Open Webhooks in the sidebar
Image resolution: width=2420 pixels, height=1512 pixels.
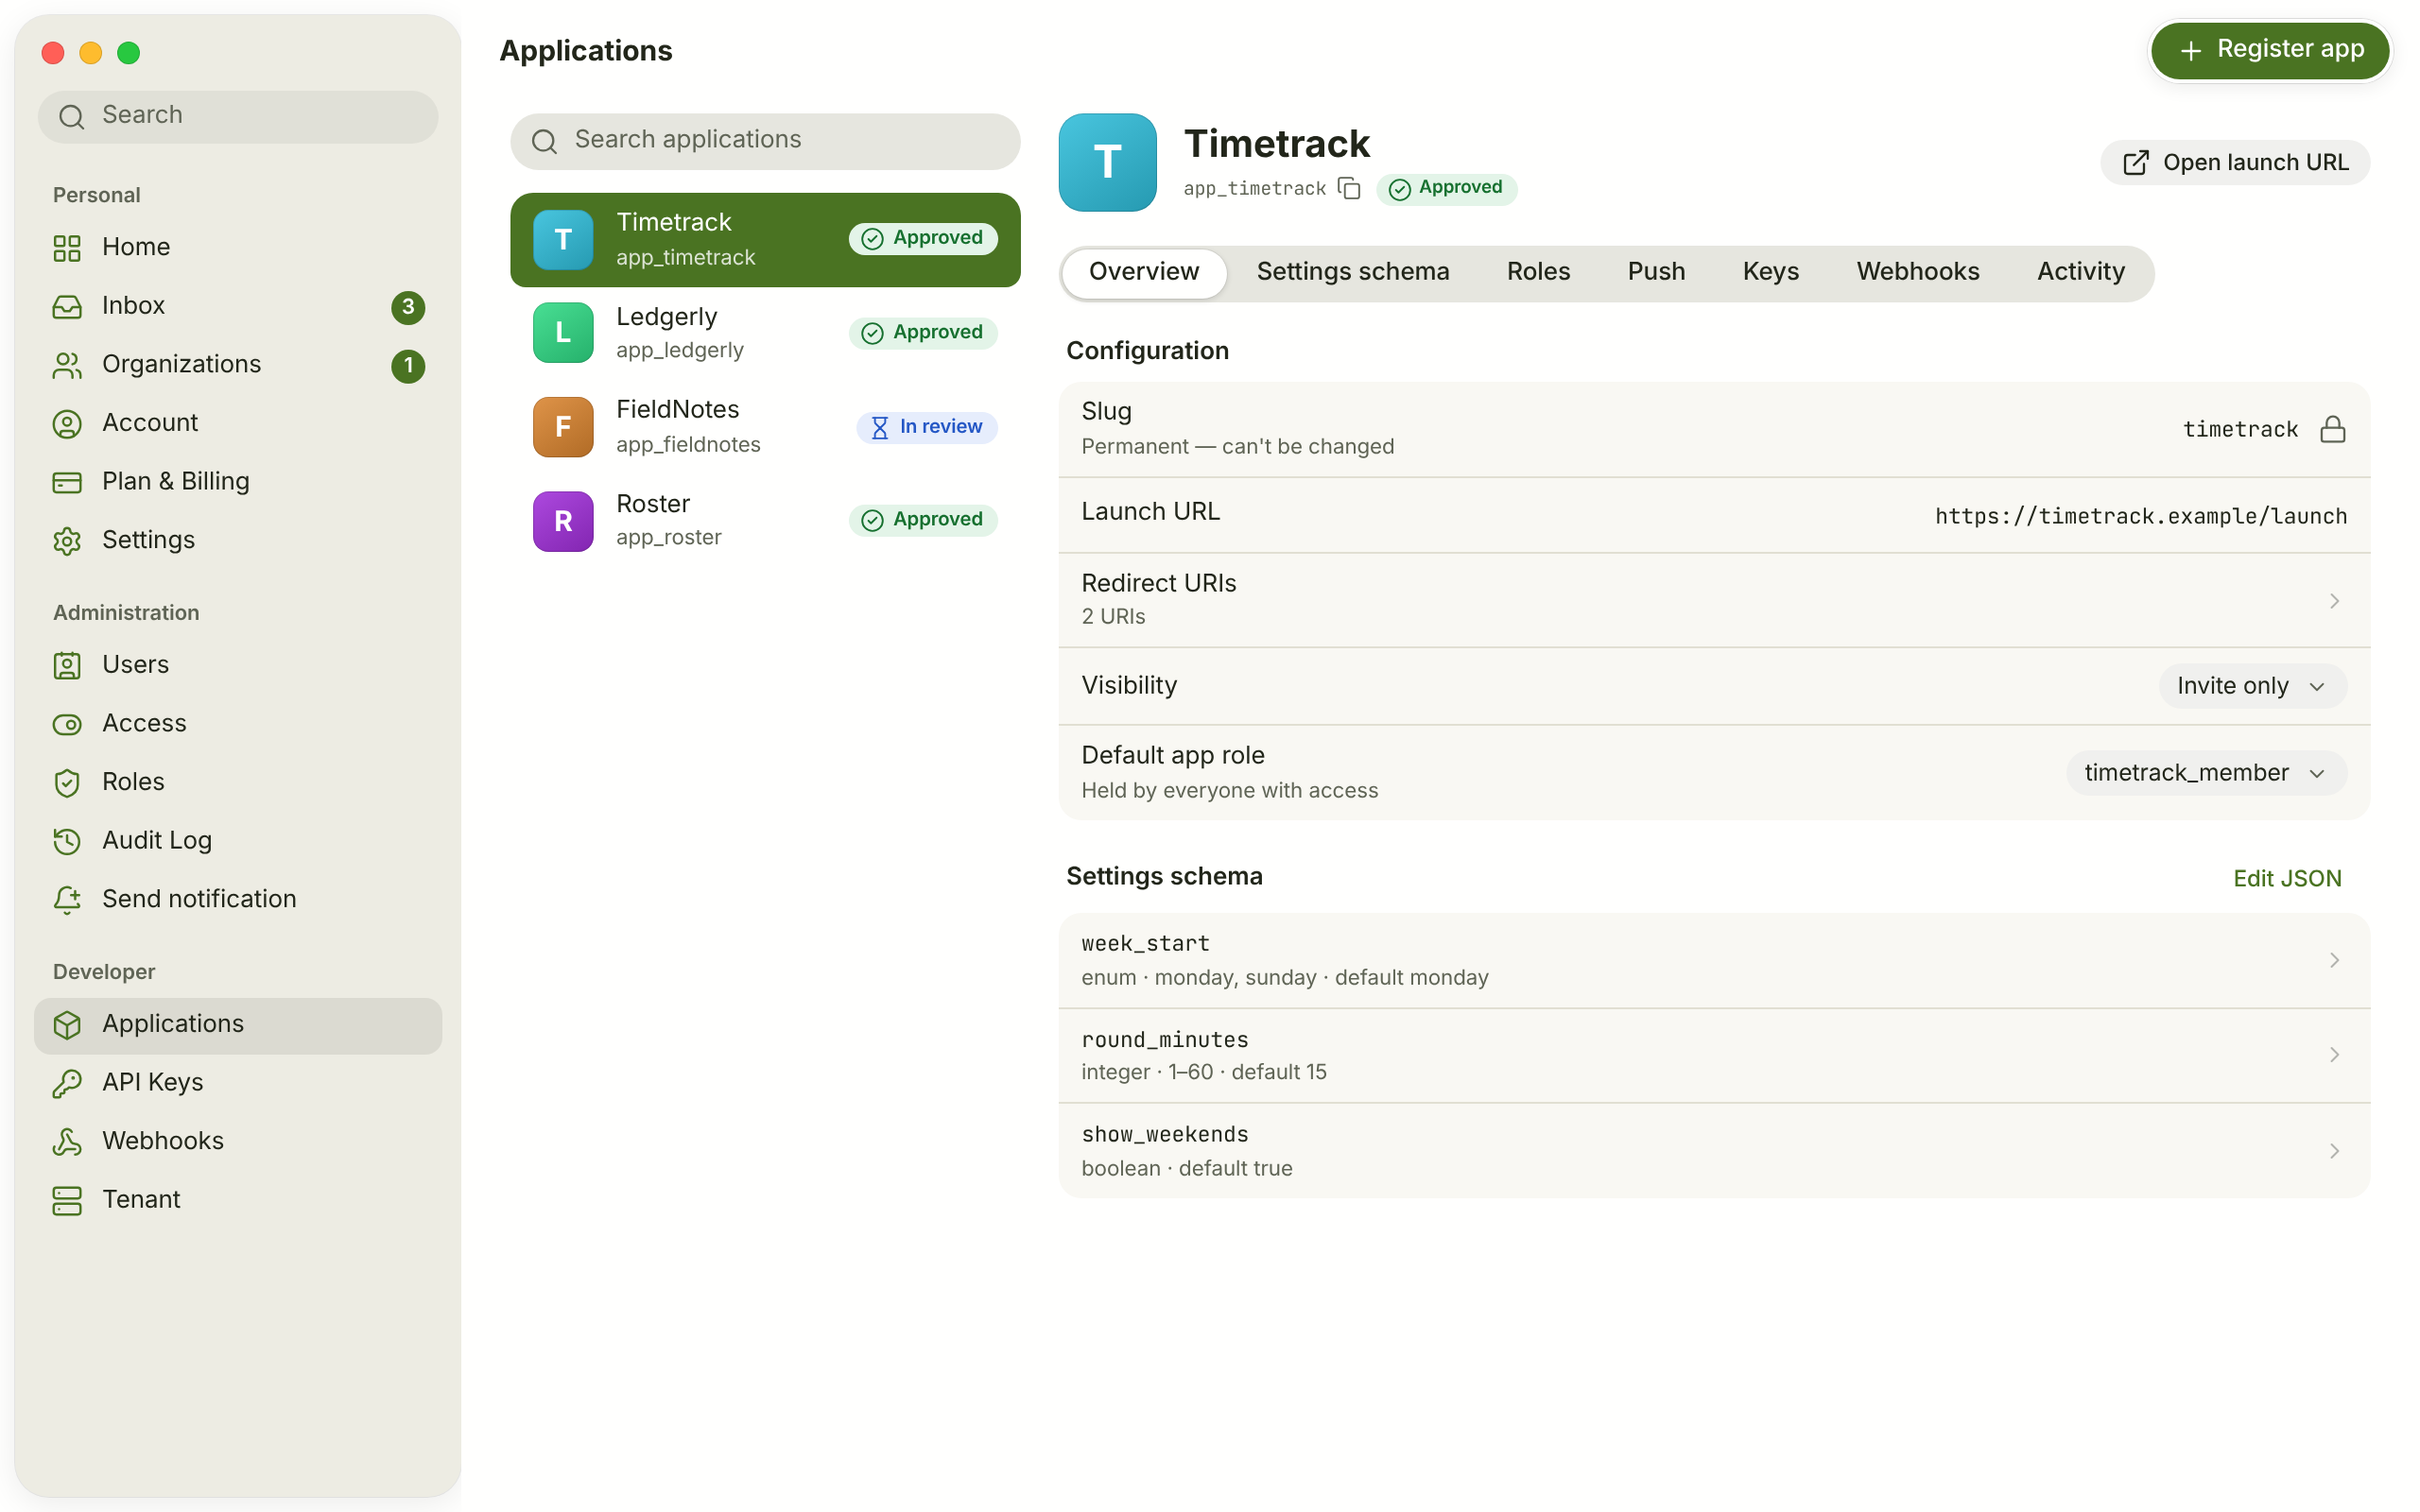(238, 1141)
